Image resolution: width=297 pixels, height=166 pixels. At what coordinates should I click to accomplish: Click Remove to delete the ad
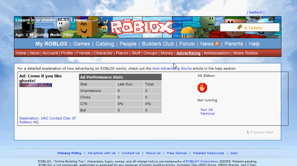click(x=207, y=114)
